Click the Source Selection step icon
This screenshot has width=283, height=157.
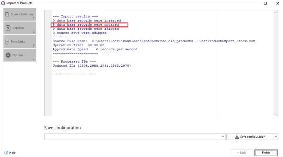coord(7,14)
